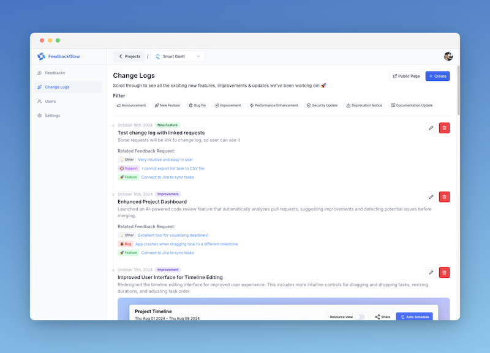Open the Public Page

pyautogui.click(x=406, y=76)
